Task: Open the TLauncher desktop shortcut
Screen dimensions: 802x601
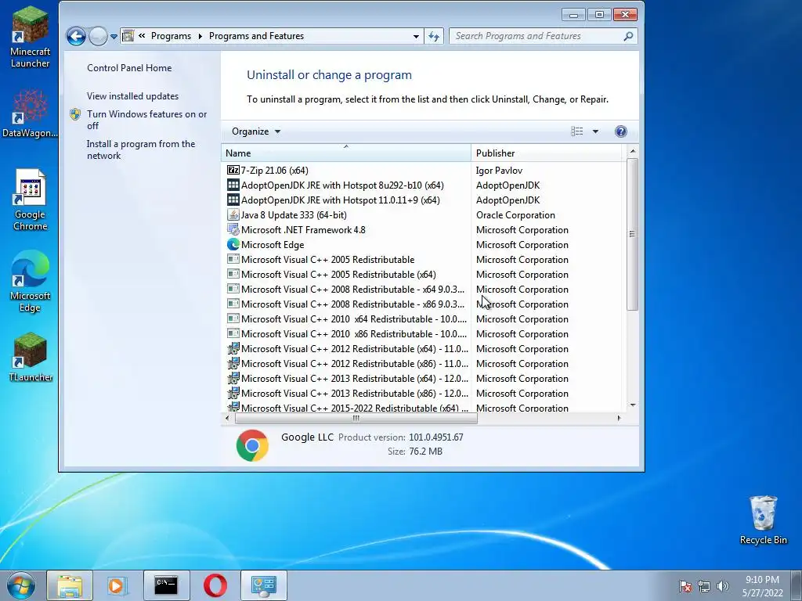Action: (31, 357)
